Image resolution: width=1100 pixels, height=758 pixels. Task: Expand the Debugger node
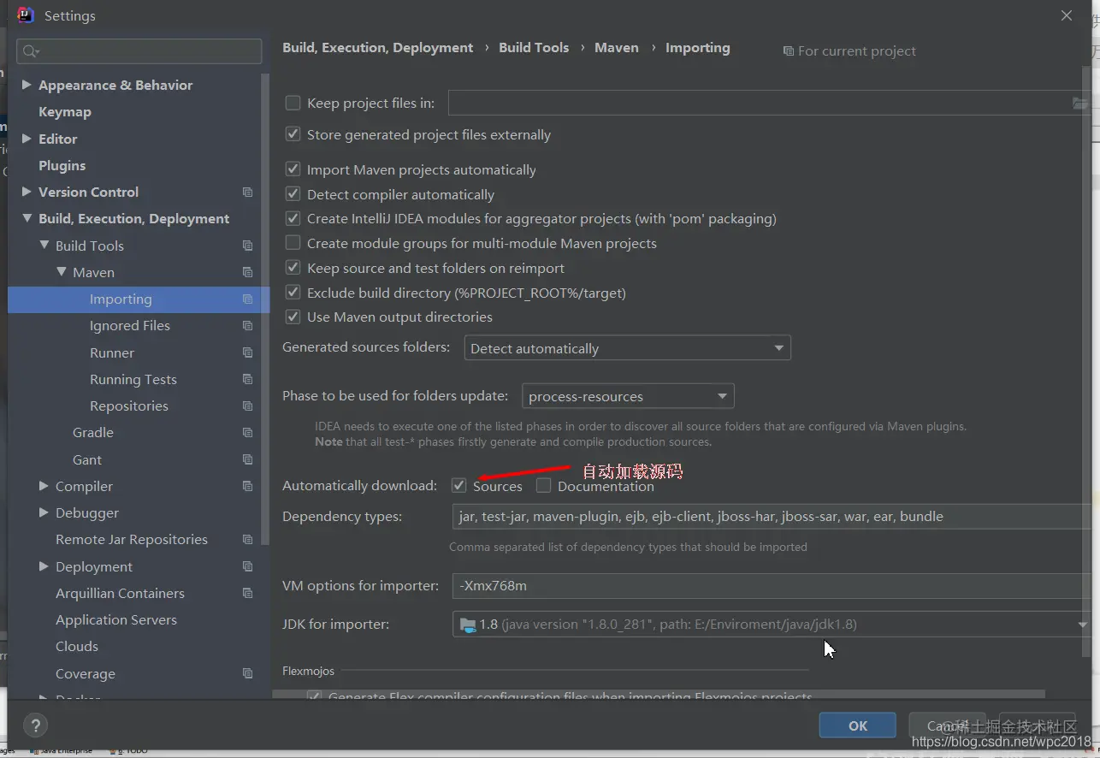coord(44,512)
